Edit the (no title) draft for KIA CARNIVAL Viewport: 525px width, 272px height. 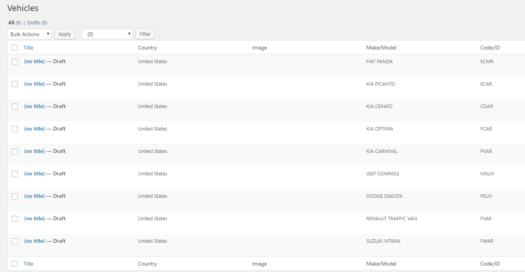point(34,151)
